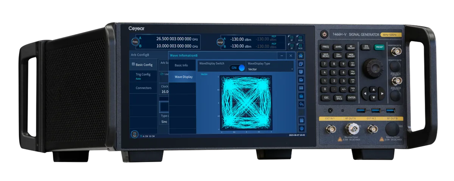454x181 pixels.
Task: Tap the bottom RF status icon
Action: point(292,47)
